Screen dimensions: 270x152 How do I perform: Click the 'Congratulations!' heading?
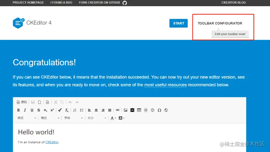44,62
